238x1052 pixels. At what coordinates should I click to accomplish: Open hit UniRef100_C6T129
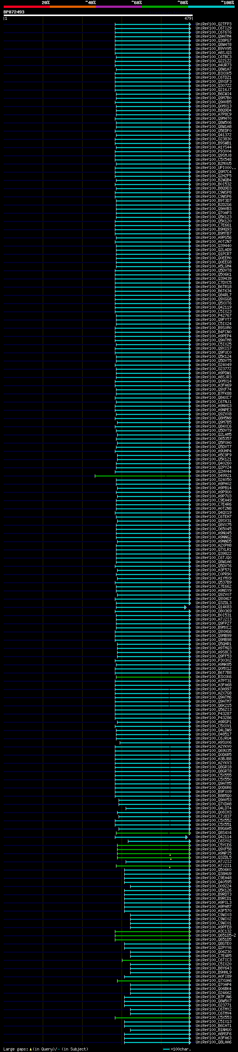[213, 28]
